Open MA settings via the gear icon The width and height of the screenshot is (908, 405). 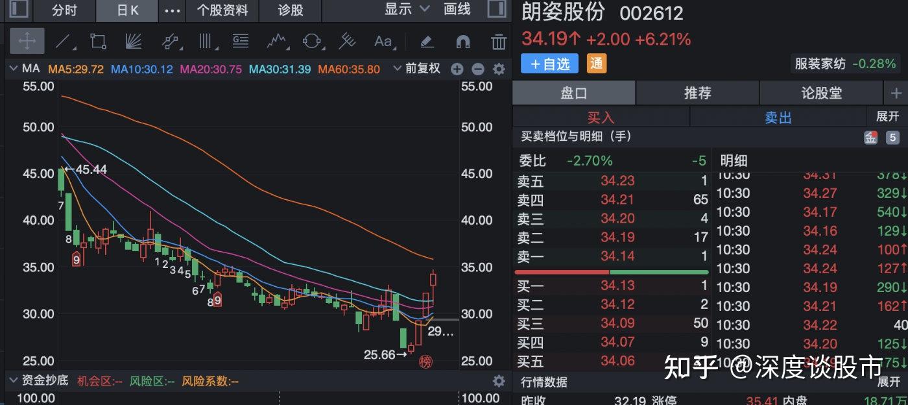497,68
